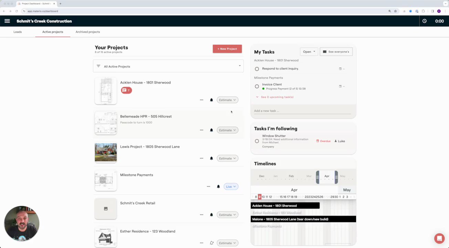Open Lewis Project - 1805 Sherwood Lane
The height and width of the screenshot is (248, 449).
click(x=150, y=147)
